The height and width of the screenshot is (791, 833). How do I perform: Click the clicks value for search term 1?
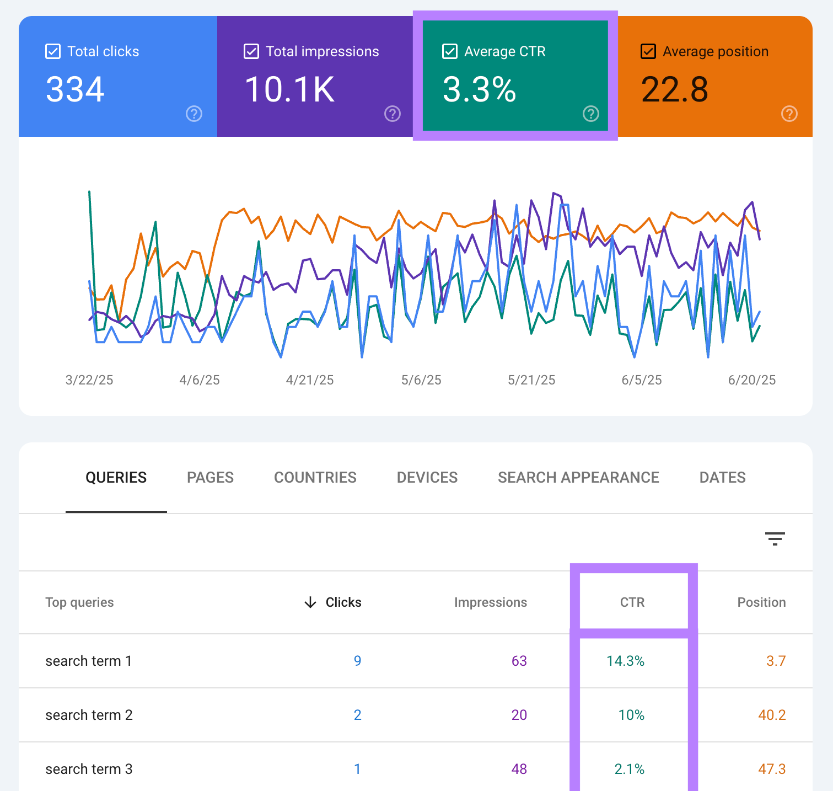coord(357,660)
